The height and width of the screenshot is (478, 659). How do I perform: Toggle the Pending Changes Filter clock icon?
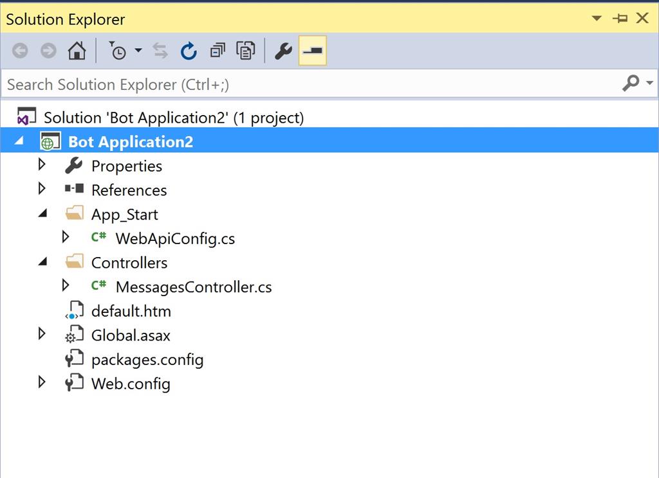[x=117, y=51]
